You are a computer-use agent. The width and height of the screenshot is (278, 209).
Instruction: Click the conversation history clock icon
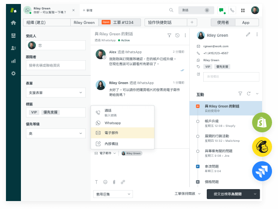177,35
